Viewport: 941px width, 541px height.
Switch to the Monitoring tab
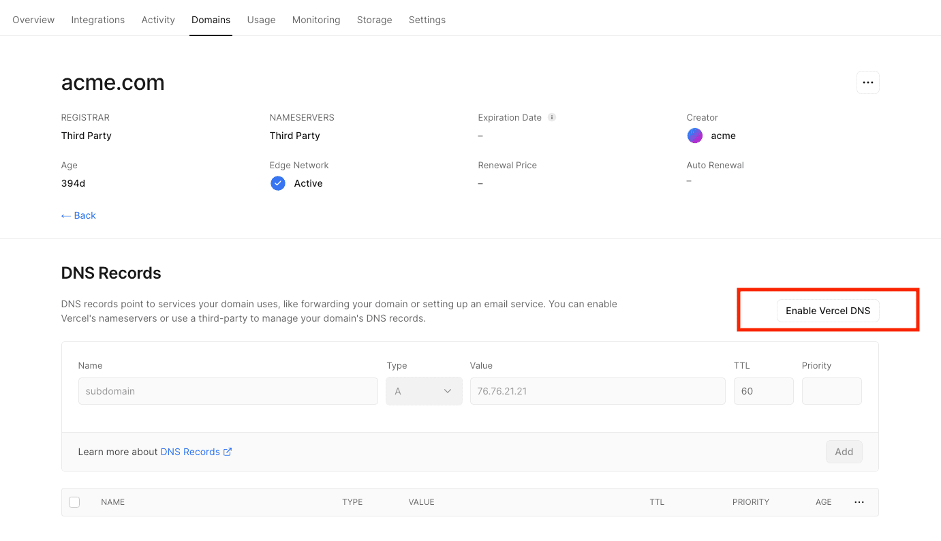click(316, 20)
